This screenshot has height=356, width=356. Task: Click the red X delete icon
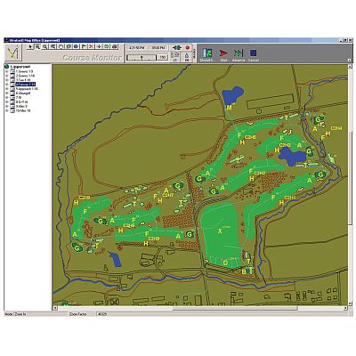92,46
